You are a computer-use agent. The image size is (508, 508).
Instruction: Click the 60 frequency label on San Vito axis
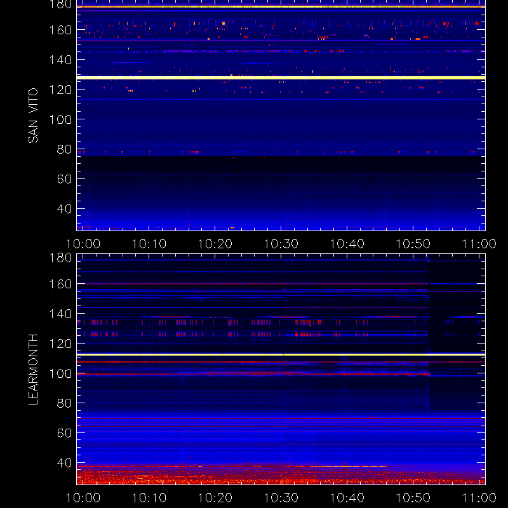pos(64,179)
